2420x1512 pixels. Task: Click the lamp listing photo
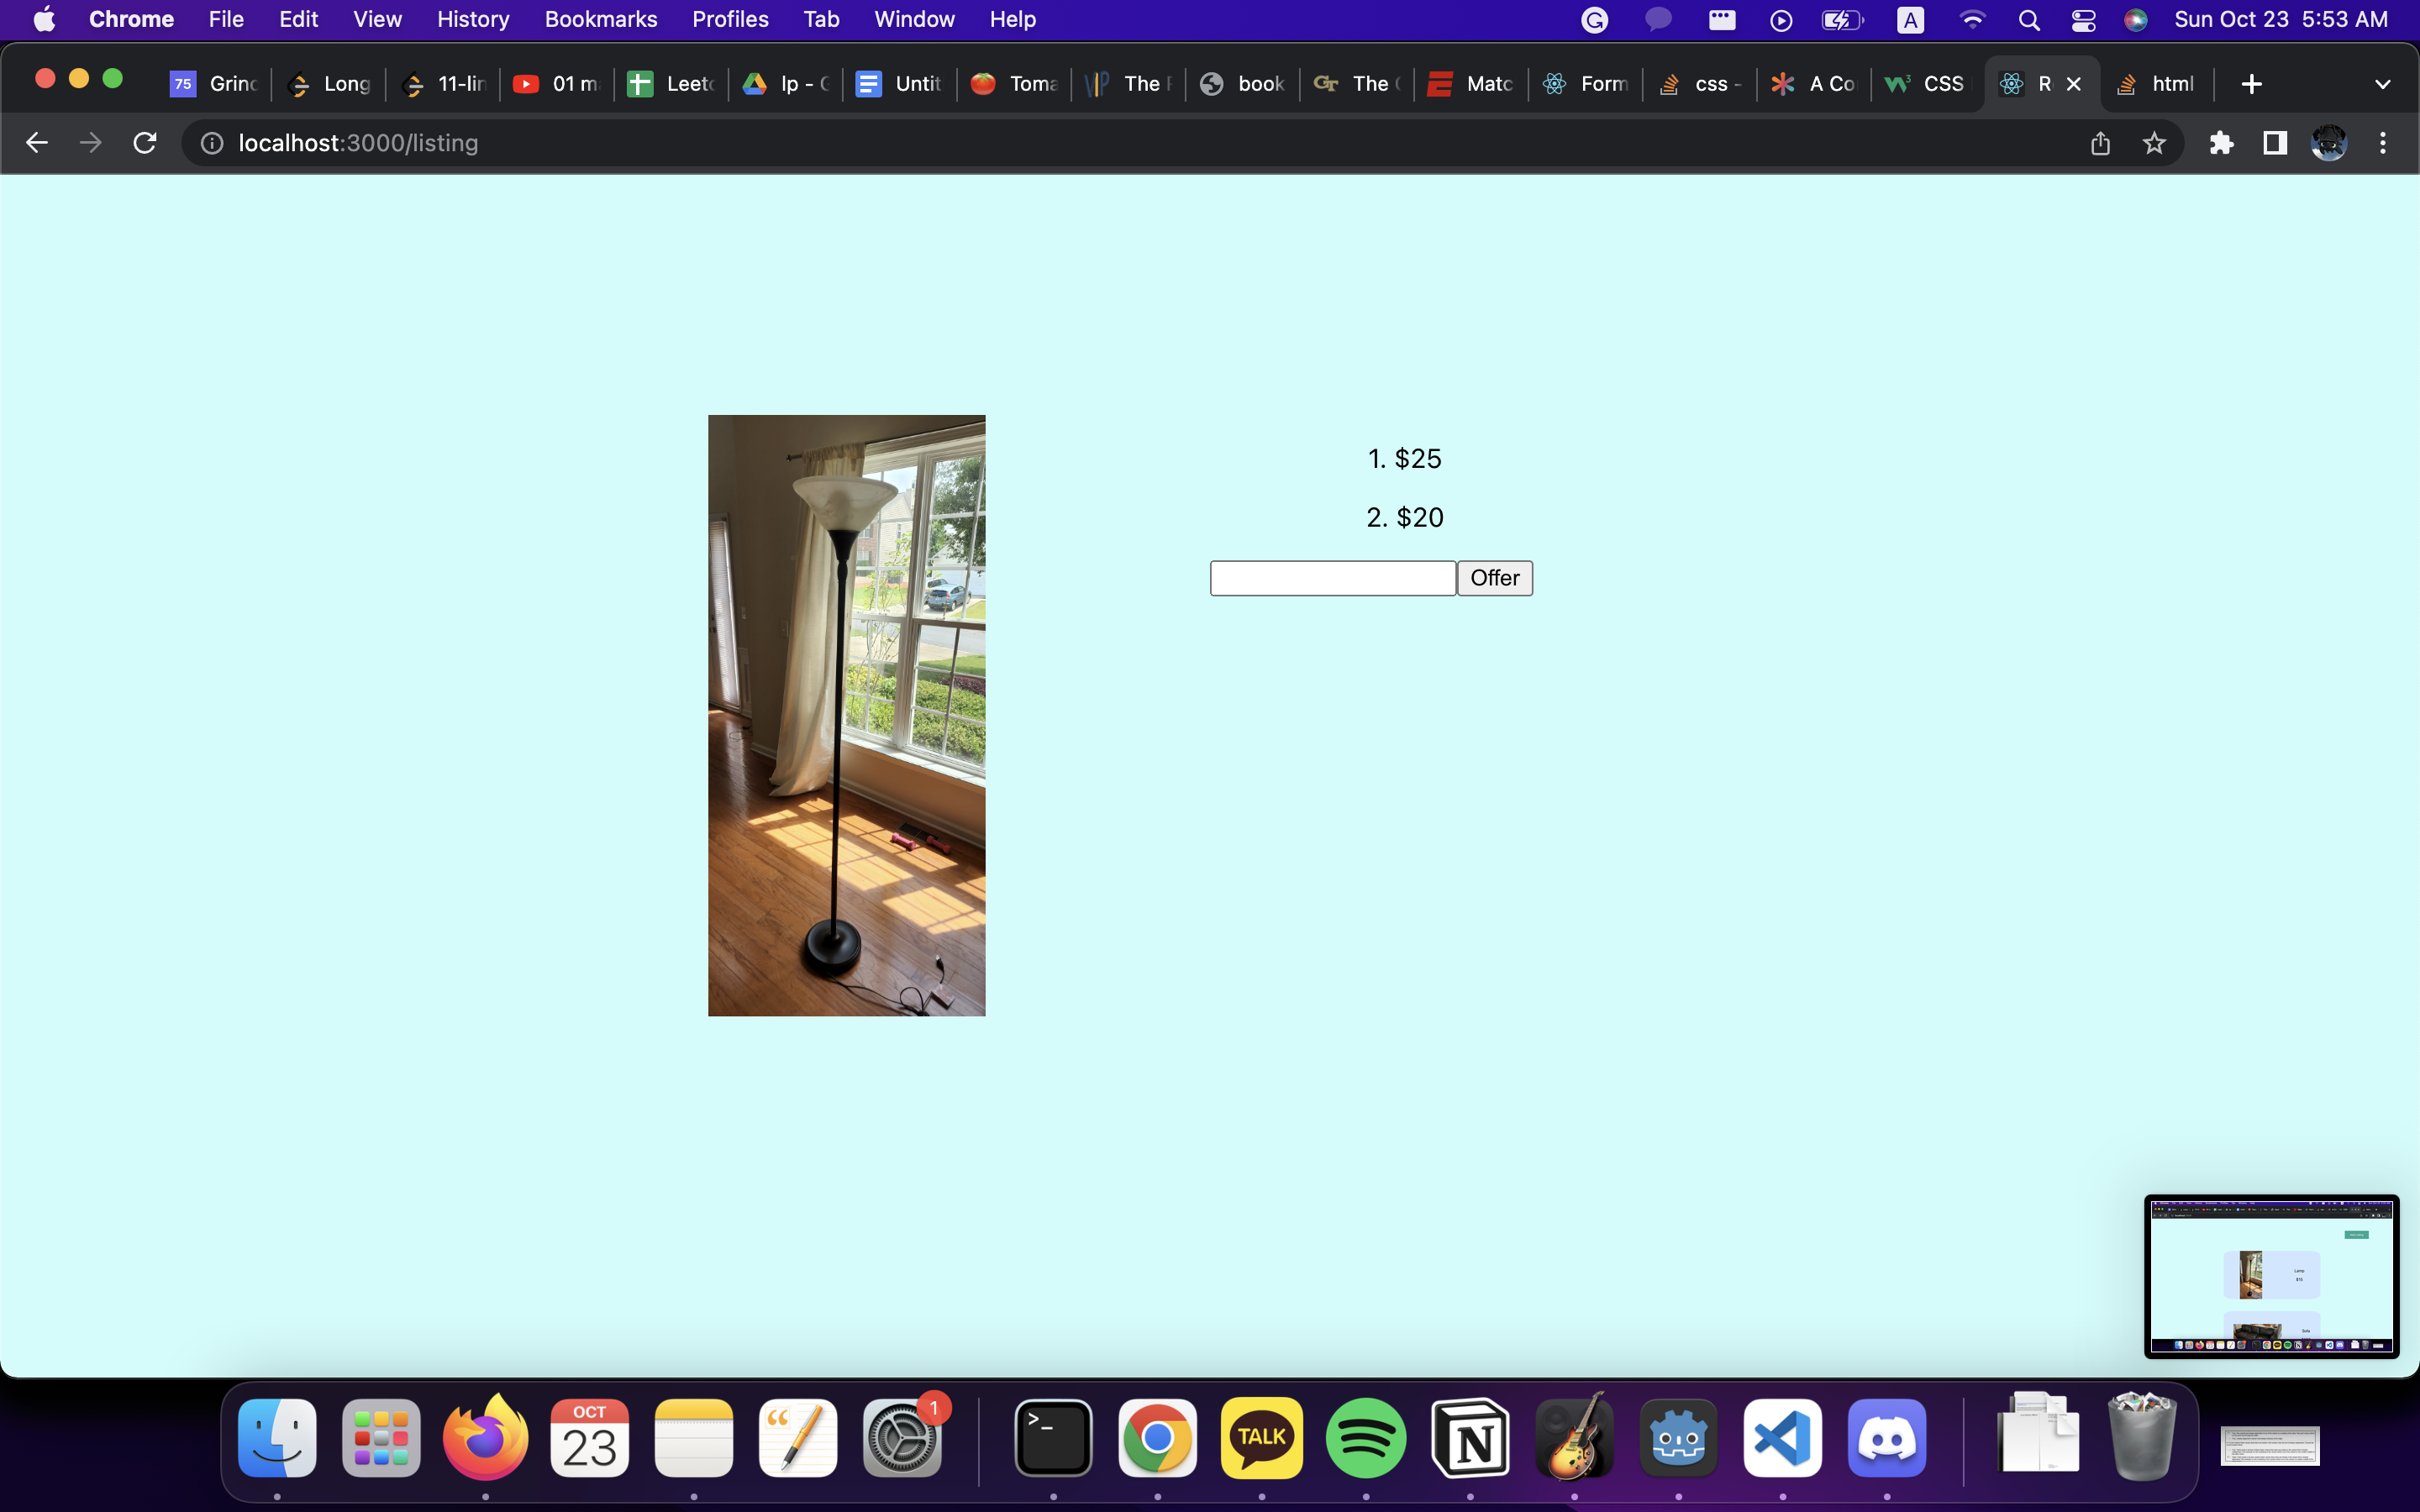846,715
